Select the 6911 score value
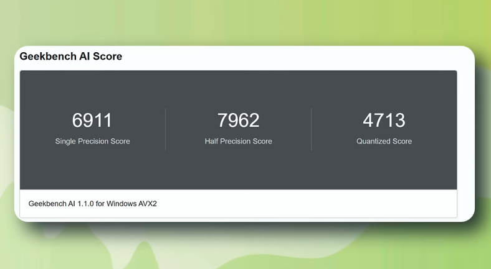The width and height of the screenshot is (491, 269). [x=92, y=121]
